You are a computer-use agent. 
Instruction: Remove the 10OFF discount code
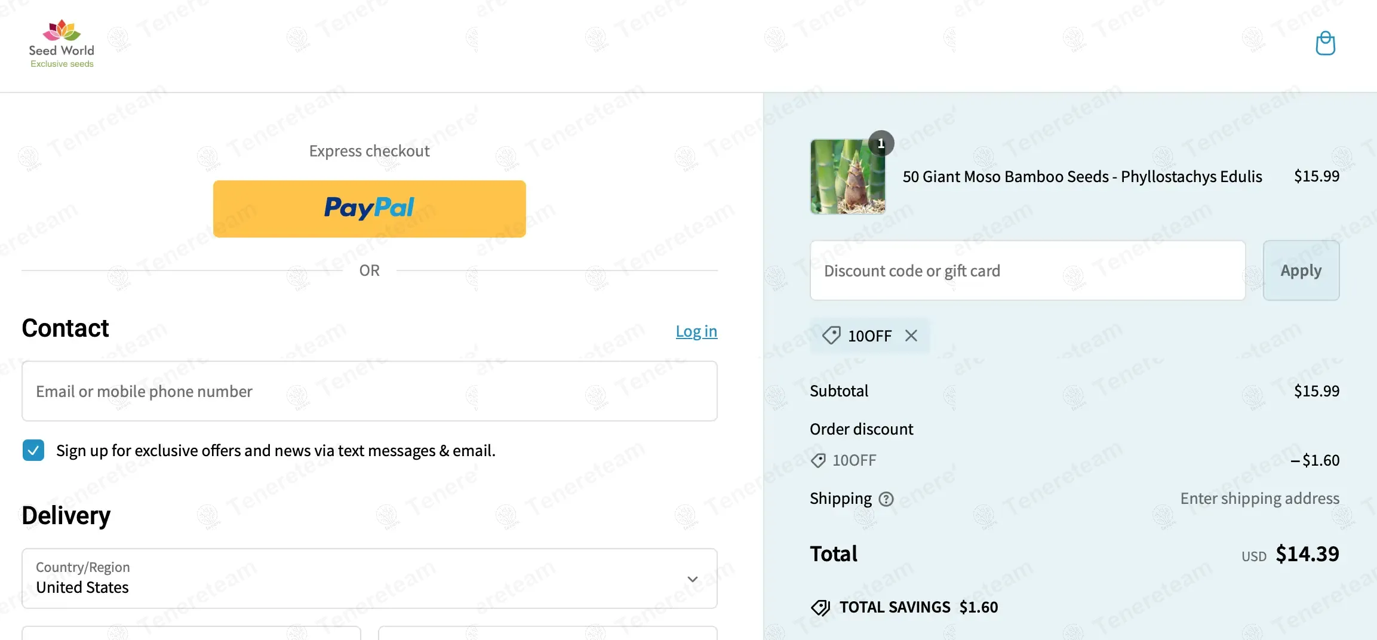911,336
